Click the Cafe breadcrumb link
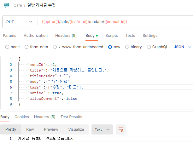193x143 pixels. (18, 5)
